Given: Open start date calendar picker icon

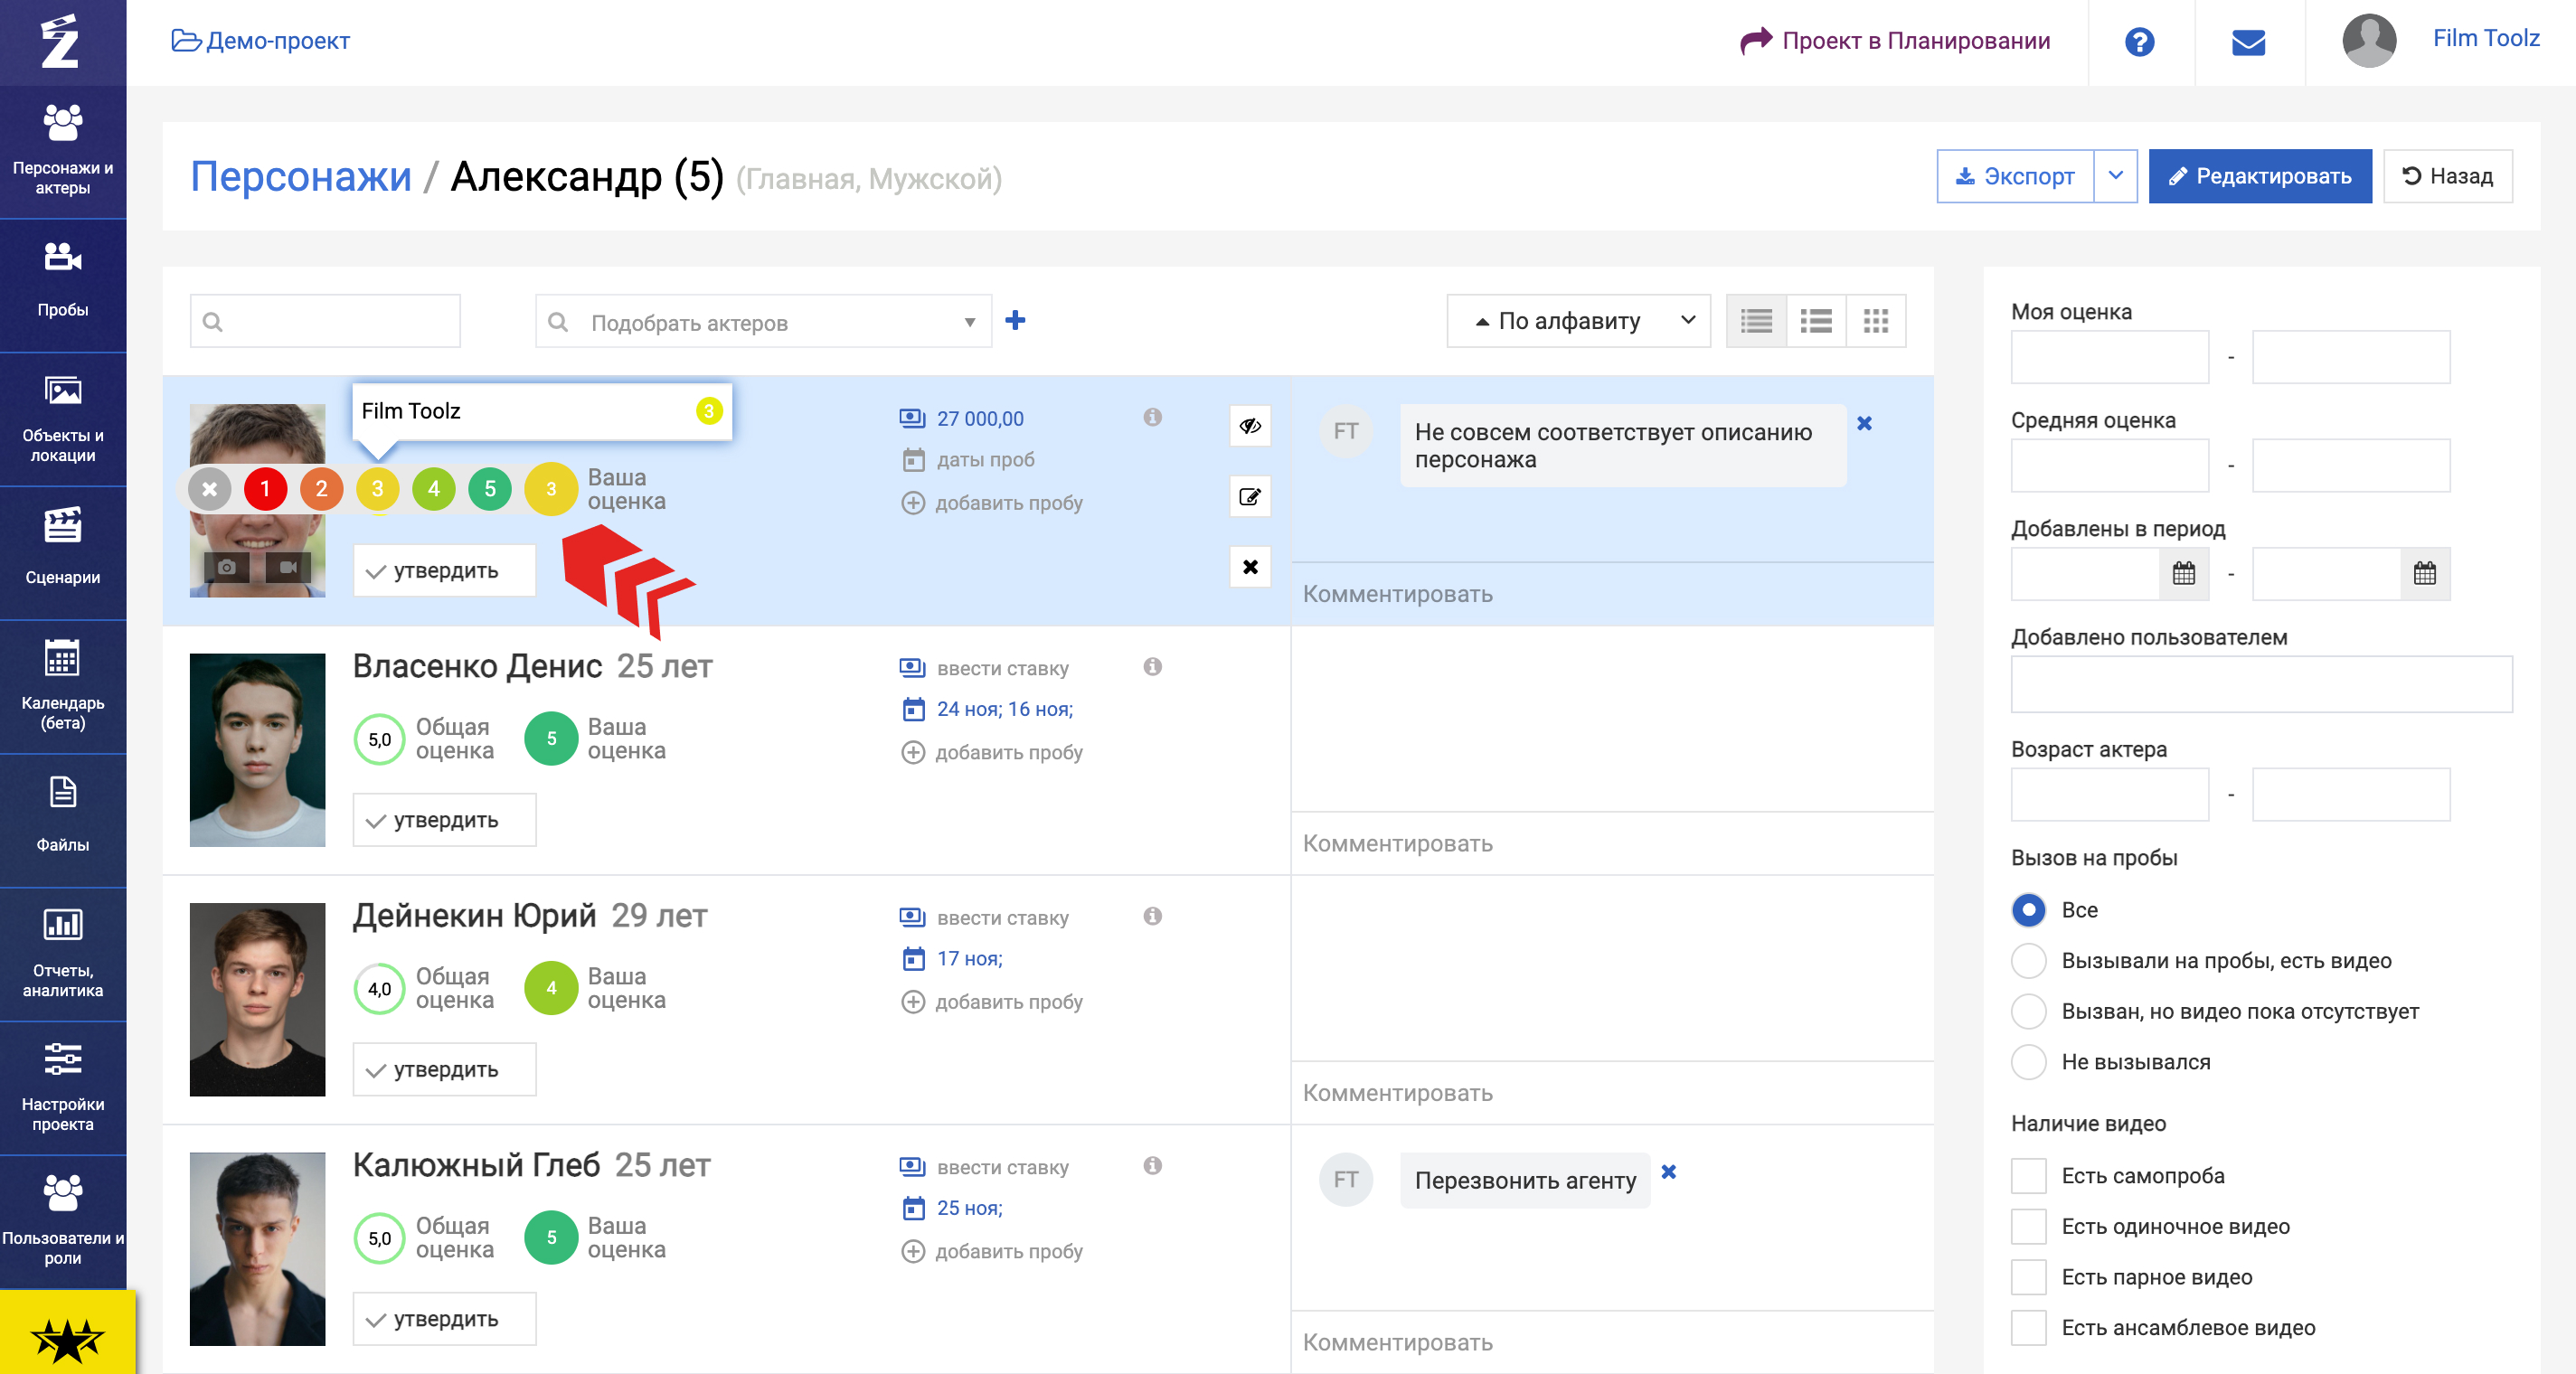Looking at the screenshot, I should pyautogui.click(x=2184, y=574).
